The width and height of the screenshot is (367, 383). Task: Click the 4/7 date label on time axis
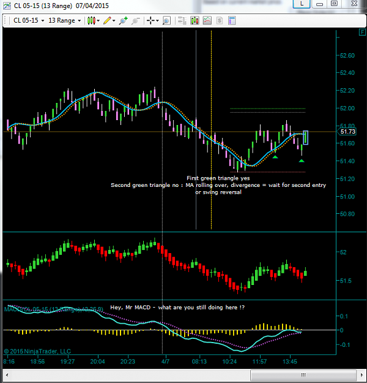[165, 362]
